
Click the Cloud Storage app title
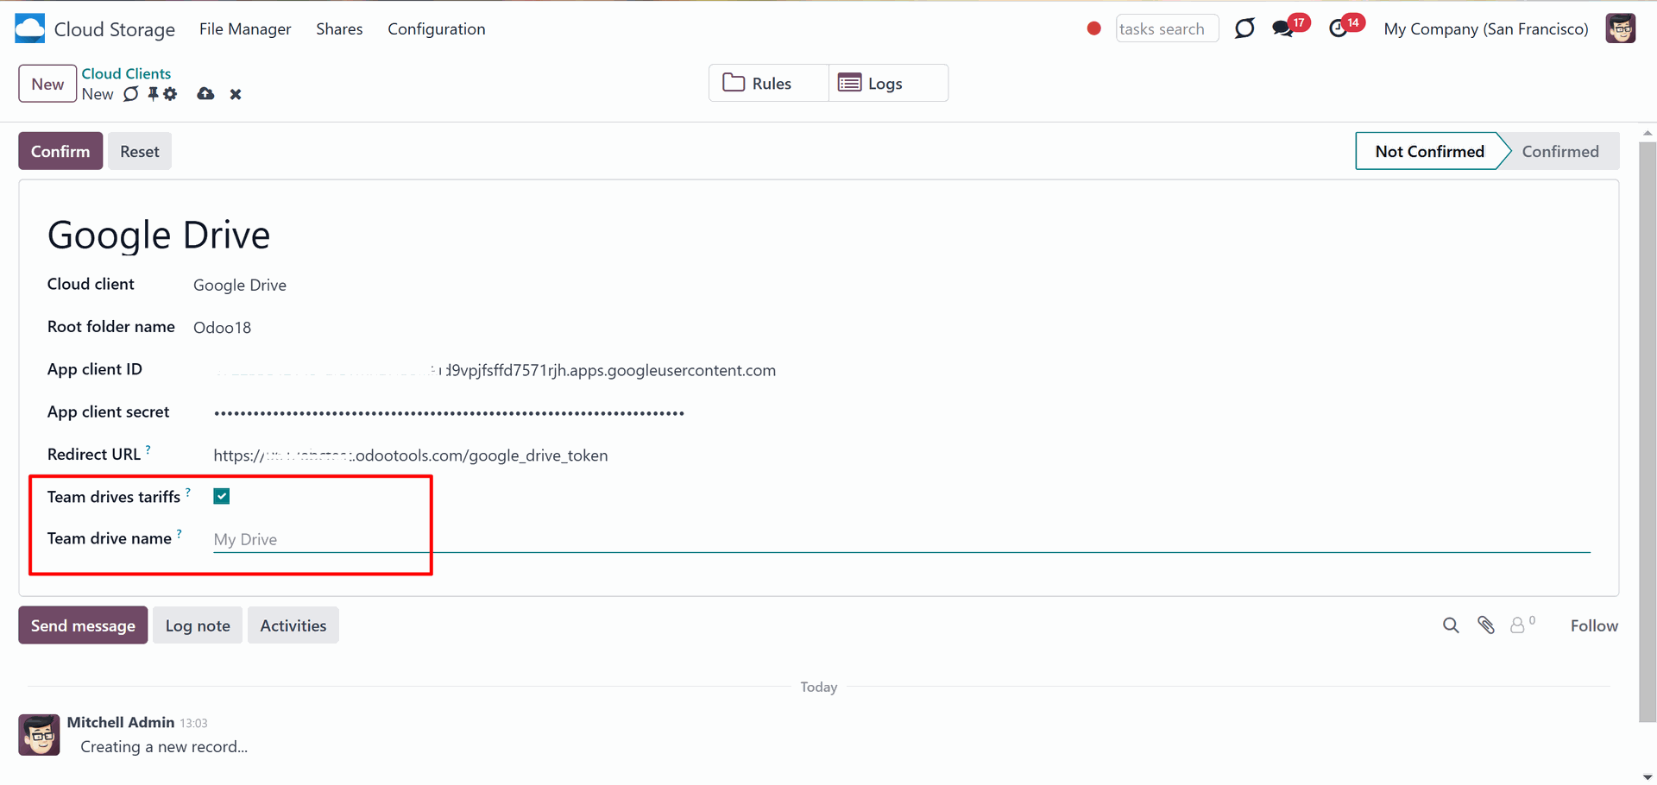click(x=115, y=29)
